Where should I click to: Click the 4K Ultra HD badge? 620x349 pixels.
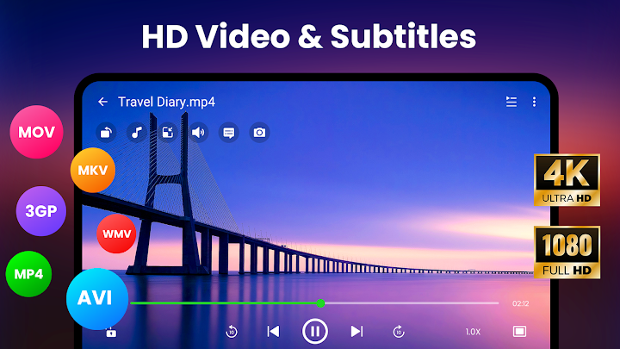(x=567, y=180)
